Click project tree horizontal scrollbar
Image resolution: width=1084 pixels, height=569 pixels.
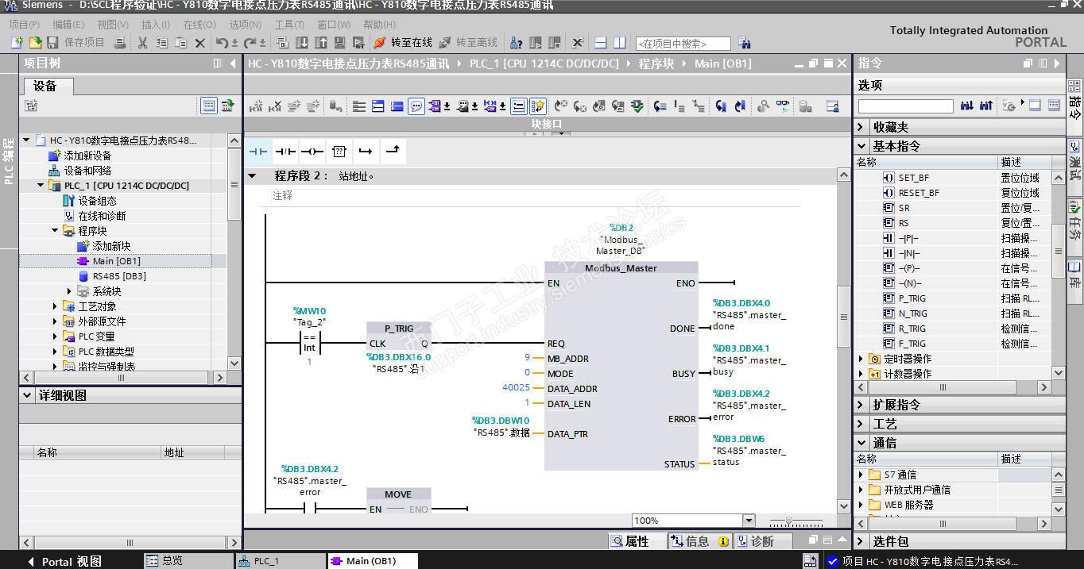click(121, 379)
